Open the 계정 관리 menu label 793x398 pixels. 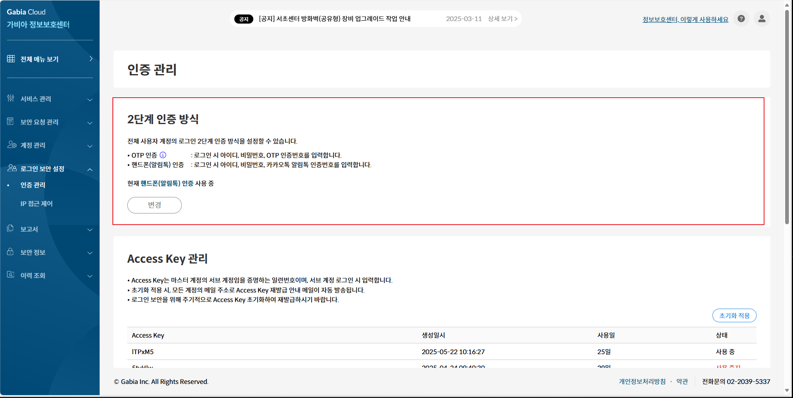pyautogui.click(x=33, y=145)
